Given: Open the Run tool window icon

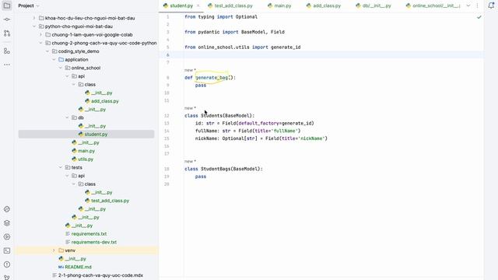Looking at the screenshot, I should (7, 236).
